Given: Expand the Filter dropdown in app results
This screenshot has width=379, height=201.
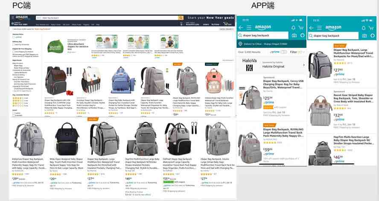Looking at the screenshot, I should point(297,52).
